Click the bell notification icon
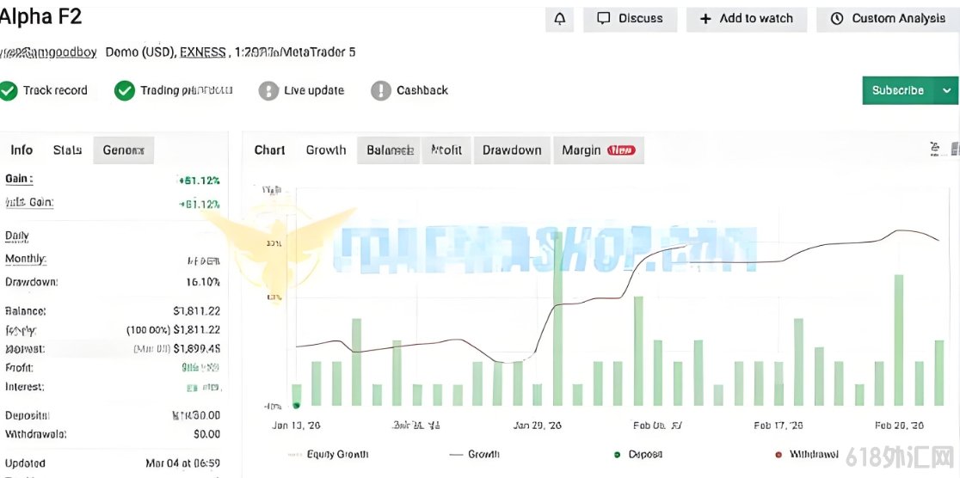 (x=560, y=19)
